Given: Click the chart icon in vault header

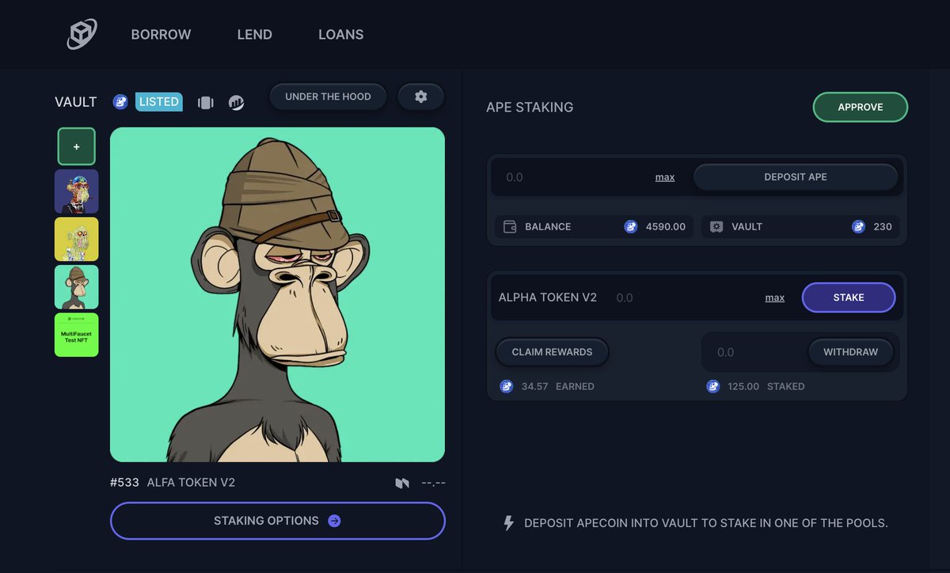Looking at the screenshot, I should tap(236, 103).
